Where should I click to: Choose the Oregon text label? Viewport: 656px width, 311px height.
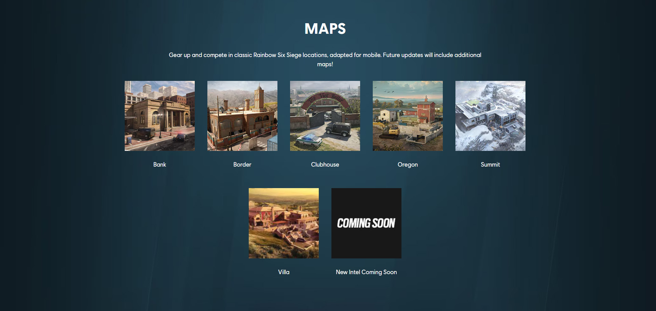pos(408,165)
